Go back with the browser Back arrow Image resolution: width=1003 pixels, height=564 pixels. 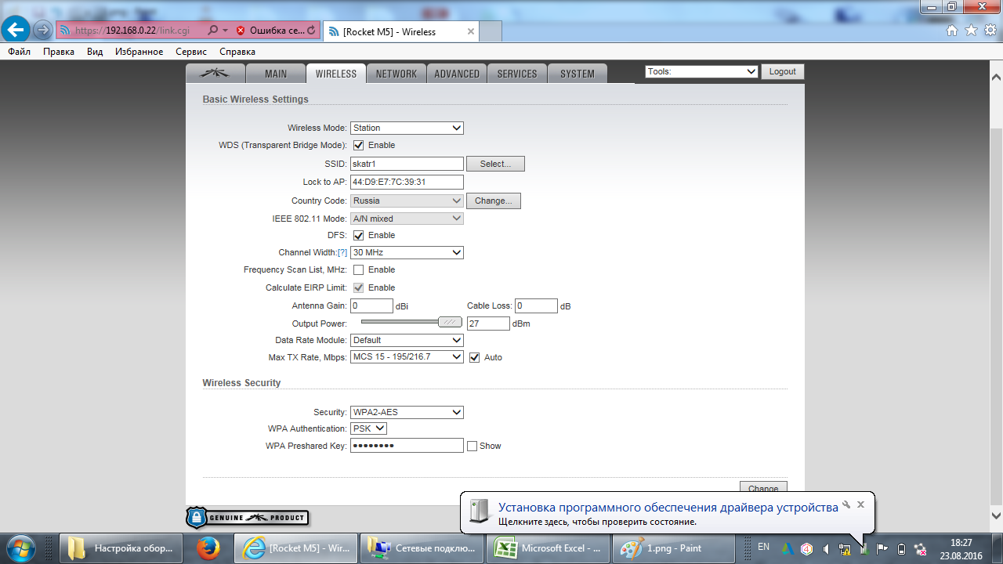[x=17, y=31]
